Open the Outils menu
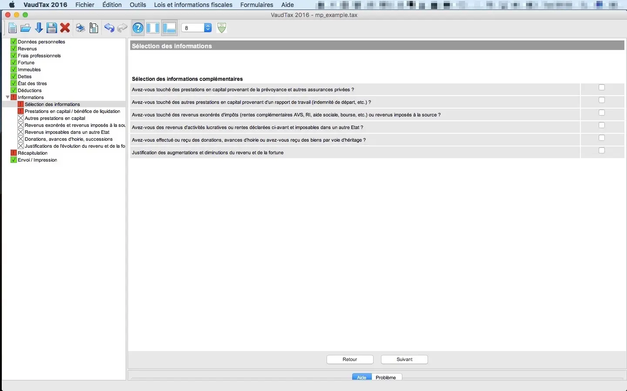The height and width of the screenshot is (391, 627). tap(138, 5)
